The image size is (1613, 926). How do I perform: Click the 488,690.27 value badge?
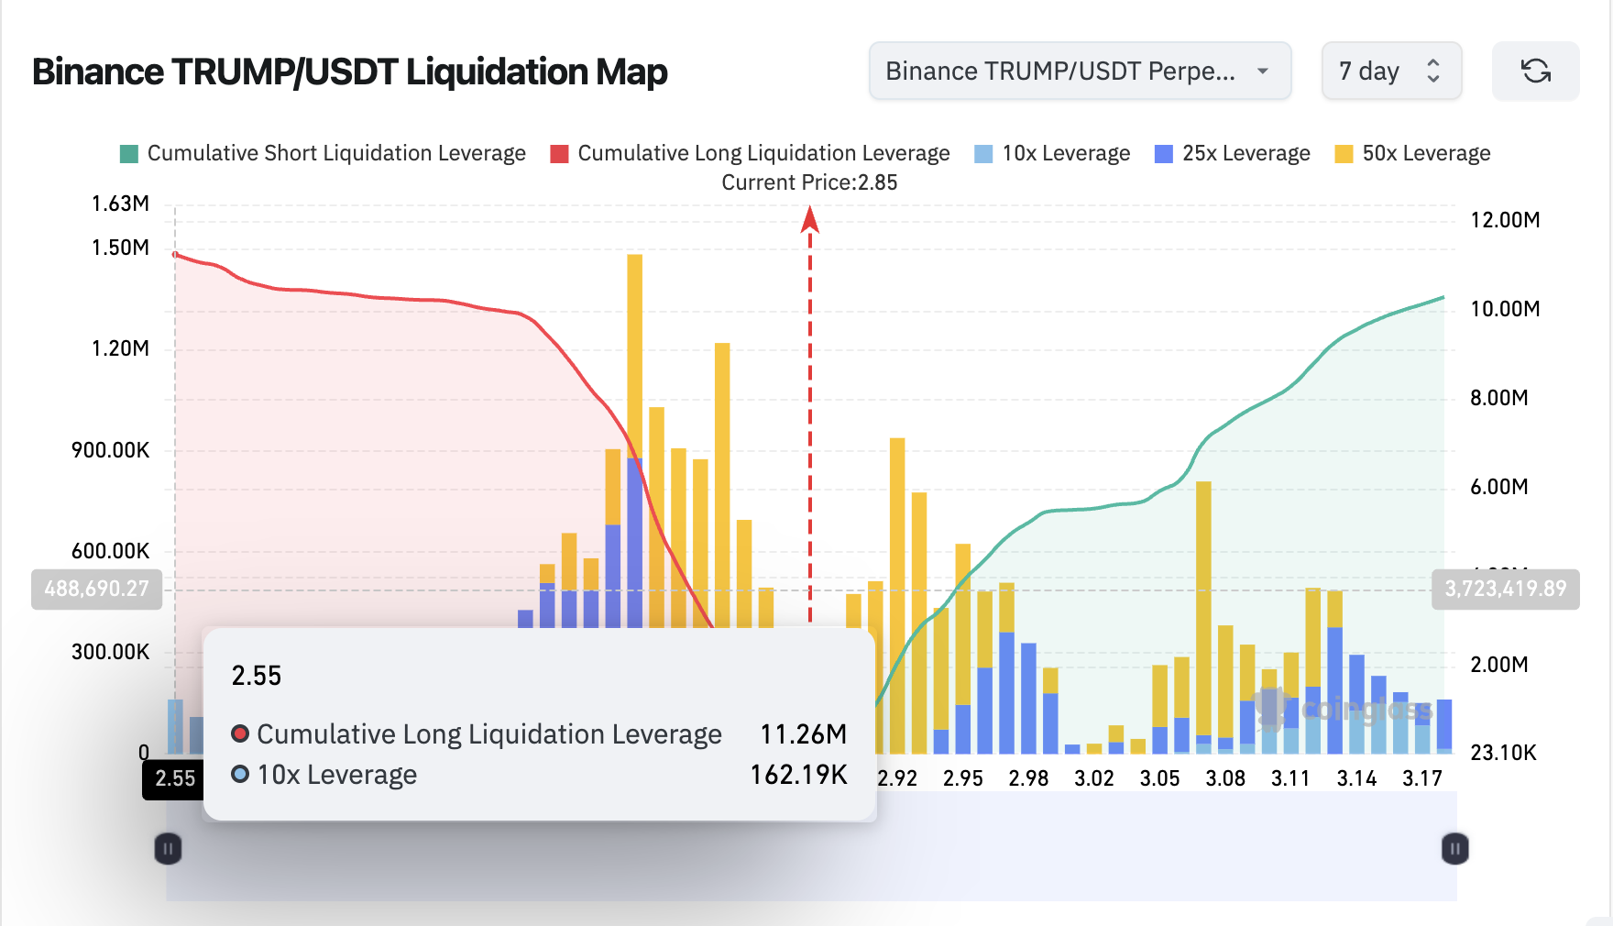96,590
